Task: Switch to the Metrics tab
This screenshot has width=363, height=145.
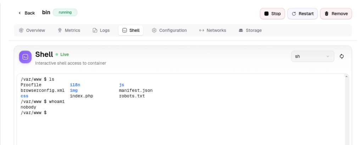Action: 69,31
